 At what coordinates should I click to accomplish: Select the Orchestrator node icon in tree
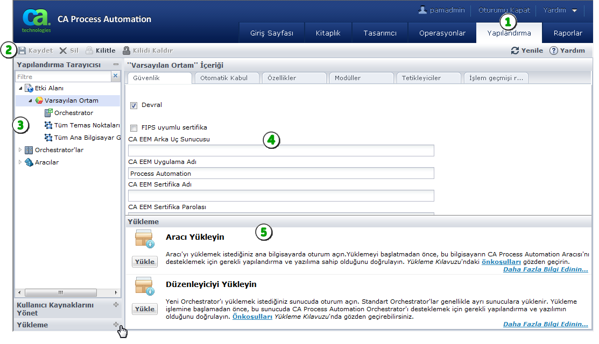(48, 113)
